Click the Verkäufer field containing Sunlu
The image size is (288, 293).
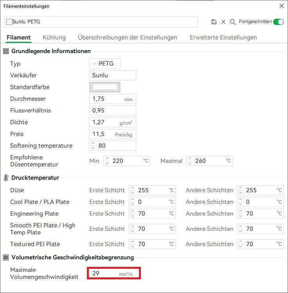pyautogui.click(x=113, y=75)
